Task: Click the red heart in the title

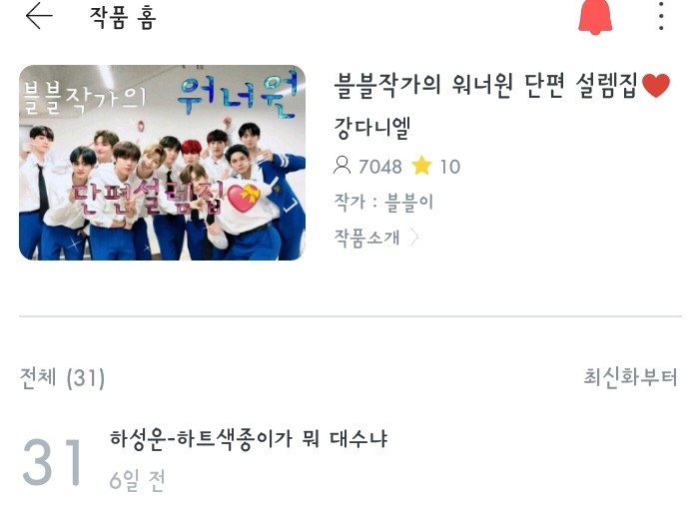Action: tap(656, 86)
